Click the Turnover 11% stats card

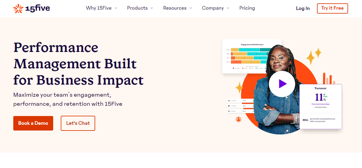pos(321,106)
